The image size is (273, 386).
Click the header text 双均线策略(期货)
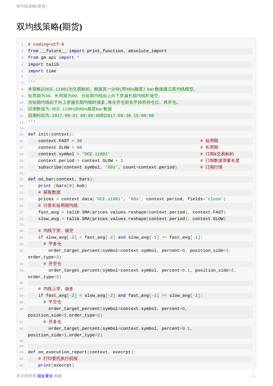[31, 6]
